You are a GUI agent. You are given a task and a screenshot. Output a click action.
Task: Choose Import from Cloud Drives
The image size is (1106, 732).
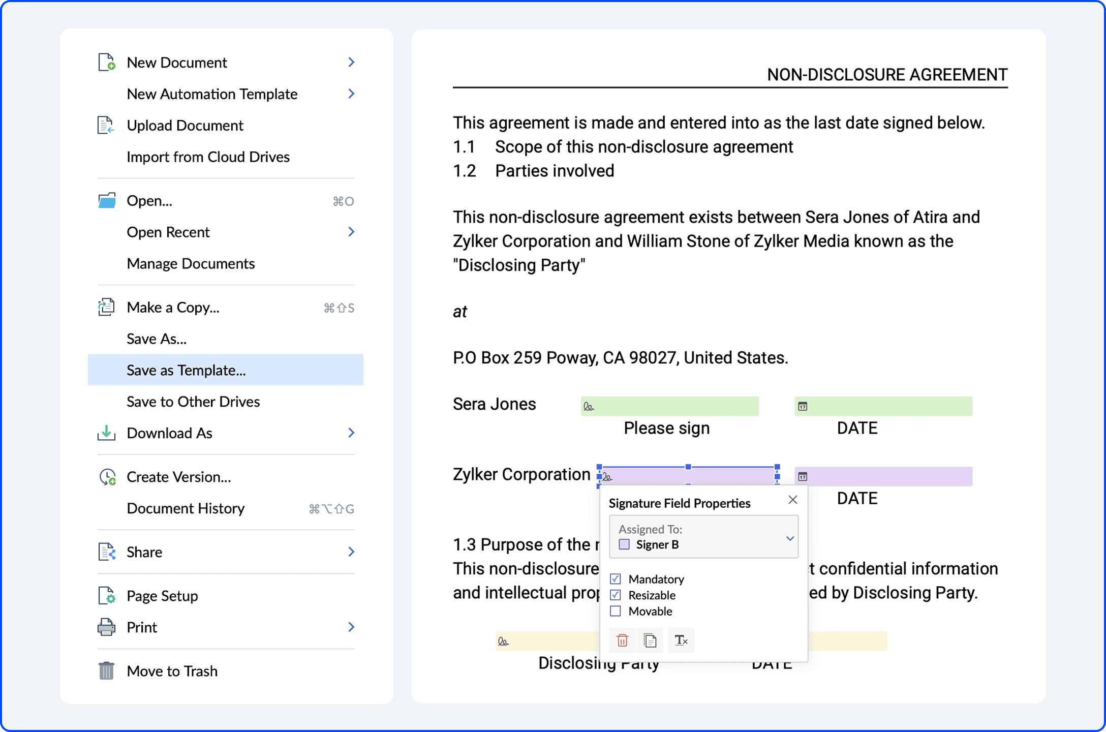click(208, 157)
